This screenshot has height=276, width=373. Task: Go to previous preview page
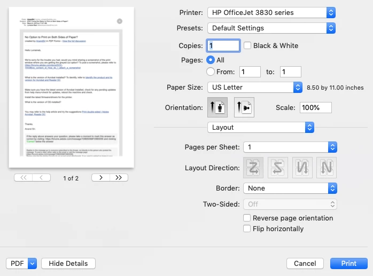click(41, 178)
